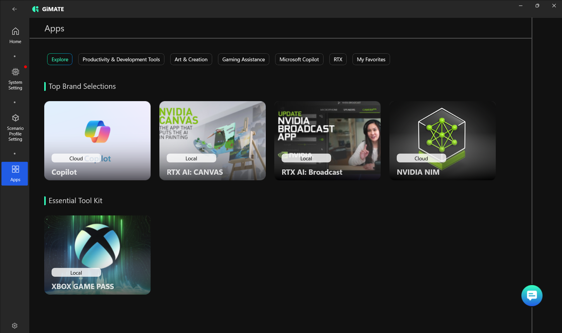562x333 pixels.
Task: Click the Essential Tool Kit heading
Action: coord(75,201)
